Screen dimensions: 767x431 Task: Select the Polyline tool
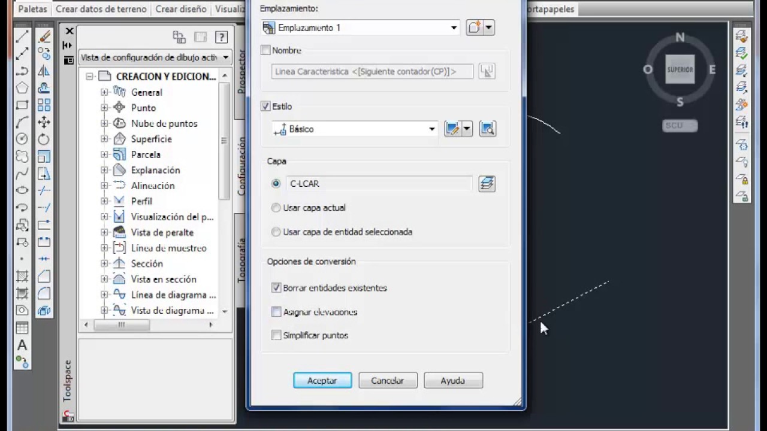[22, 71]
